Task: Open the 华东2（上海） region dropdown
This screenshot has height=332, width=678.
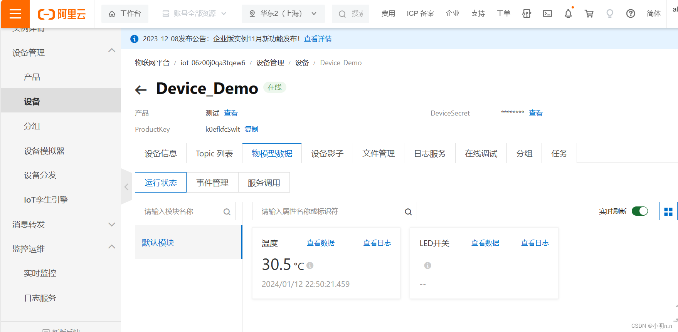Action: 283,14
